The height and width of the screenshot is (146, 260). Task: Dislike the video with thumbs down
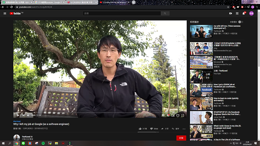[151, 129]
